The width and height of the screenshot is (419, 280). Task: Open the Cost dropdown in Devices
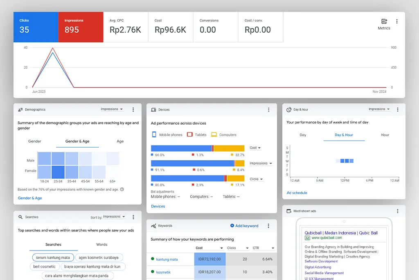click(x=255, y=148)
